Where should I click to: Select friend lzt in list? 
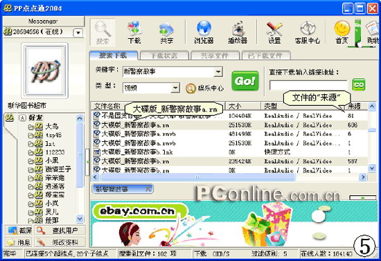(50, 144)
